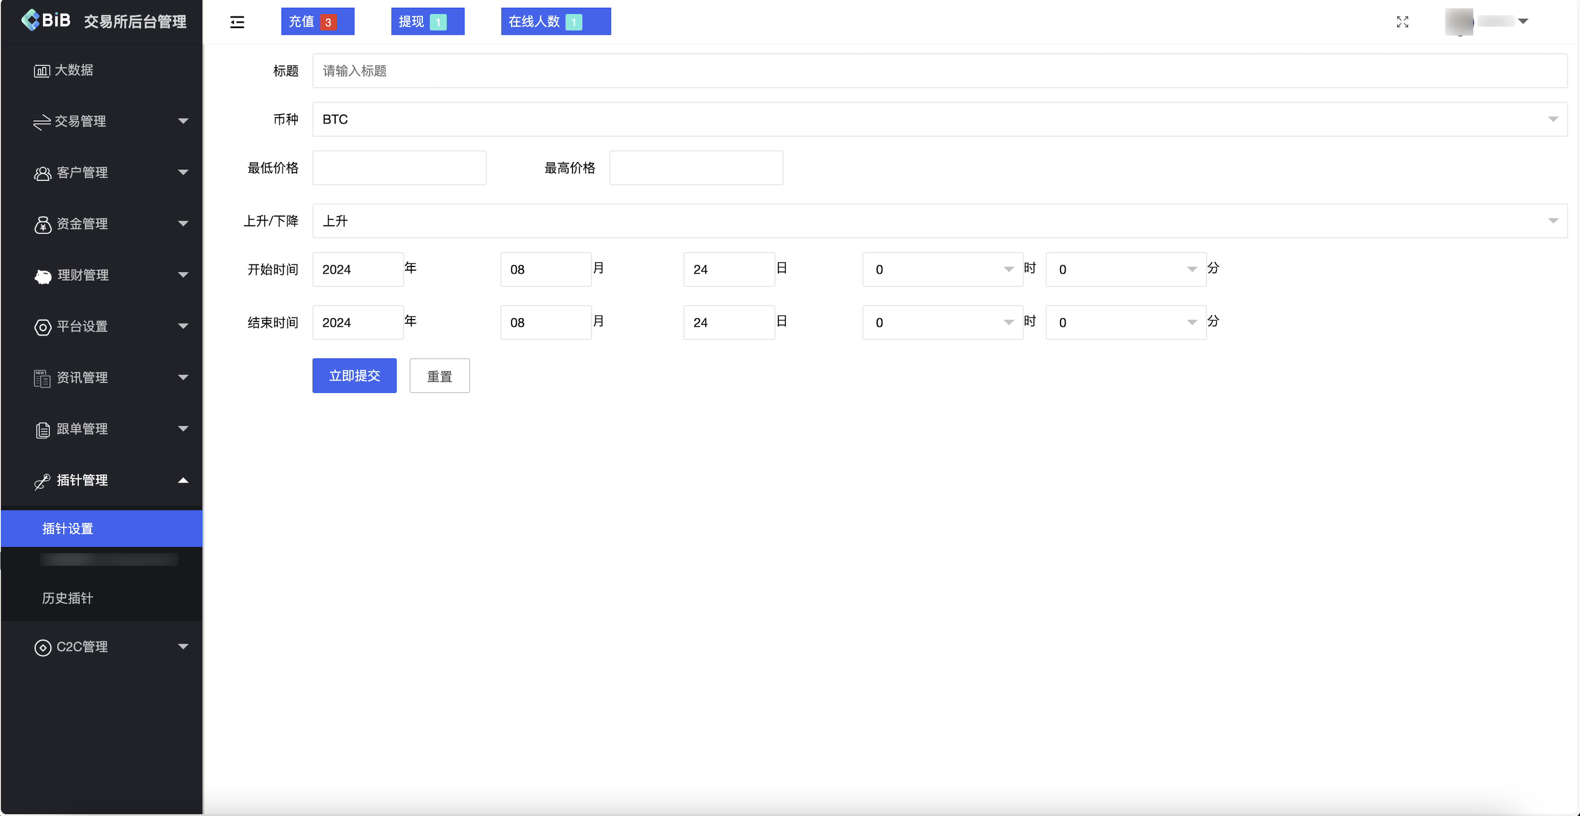Select the 历史插针 menu item
This screenshot has width=1580, height=816.
[x=68, y=599]
